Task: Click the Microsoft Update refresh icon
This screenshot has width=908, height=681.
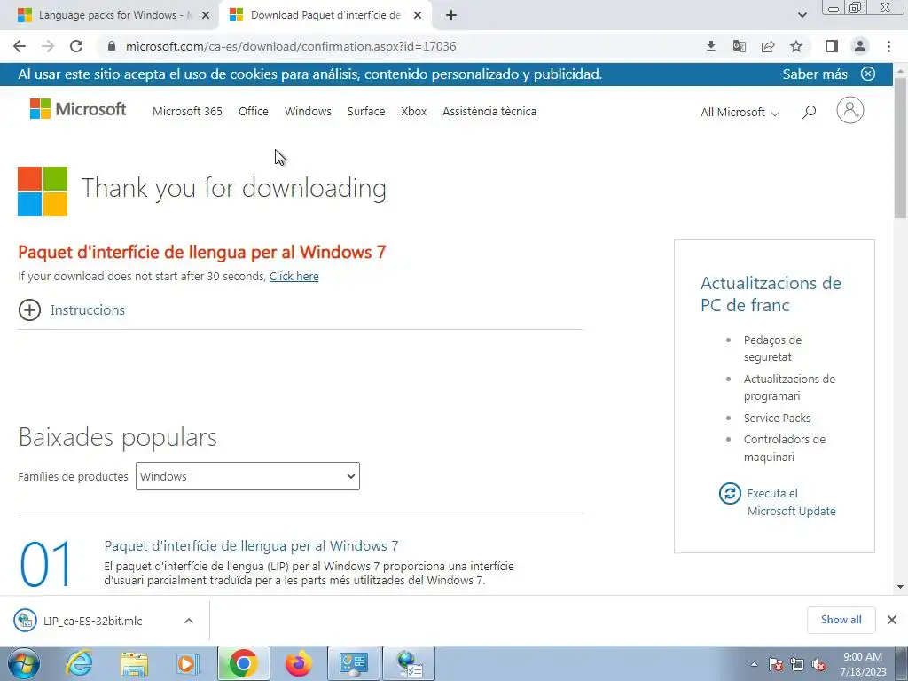Action: pyautogui.click(x=730, y=494)
